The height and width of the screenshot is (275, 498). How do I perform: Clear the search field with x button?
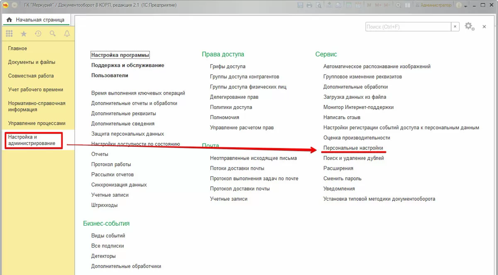(x=455, y=27)
